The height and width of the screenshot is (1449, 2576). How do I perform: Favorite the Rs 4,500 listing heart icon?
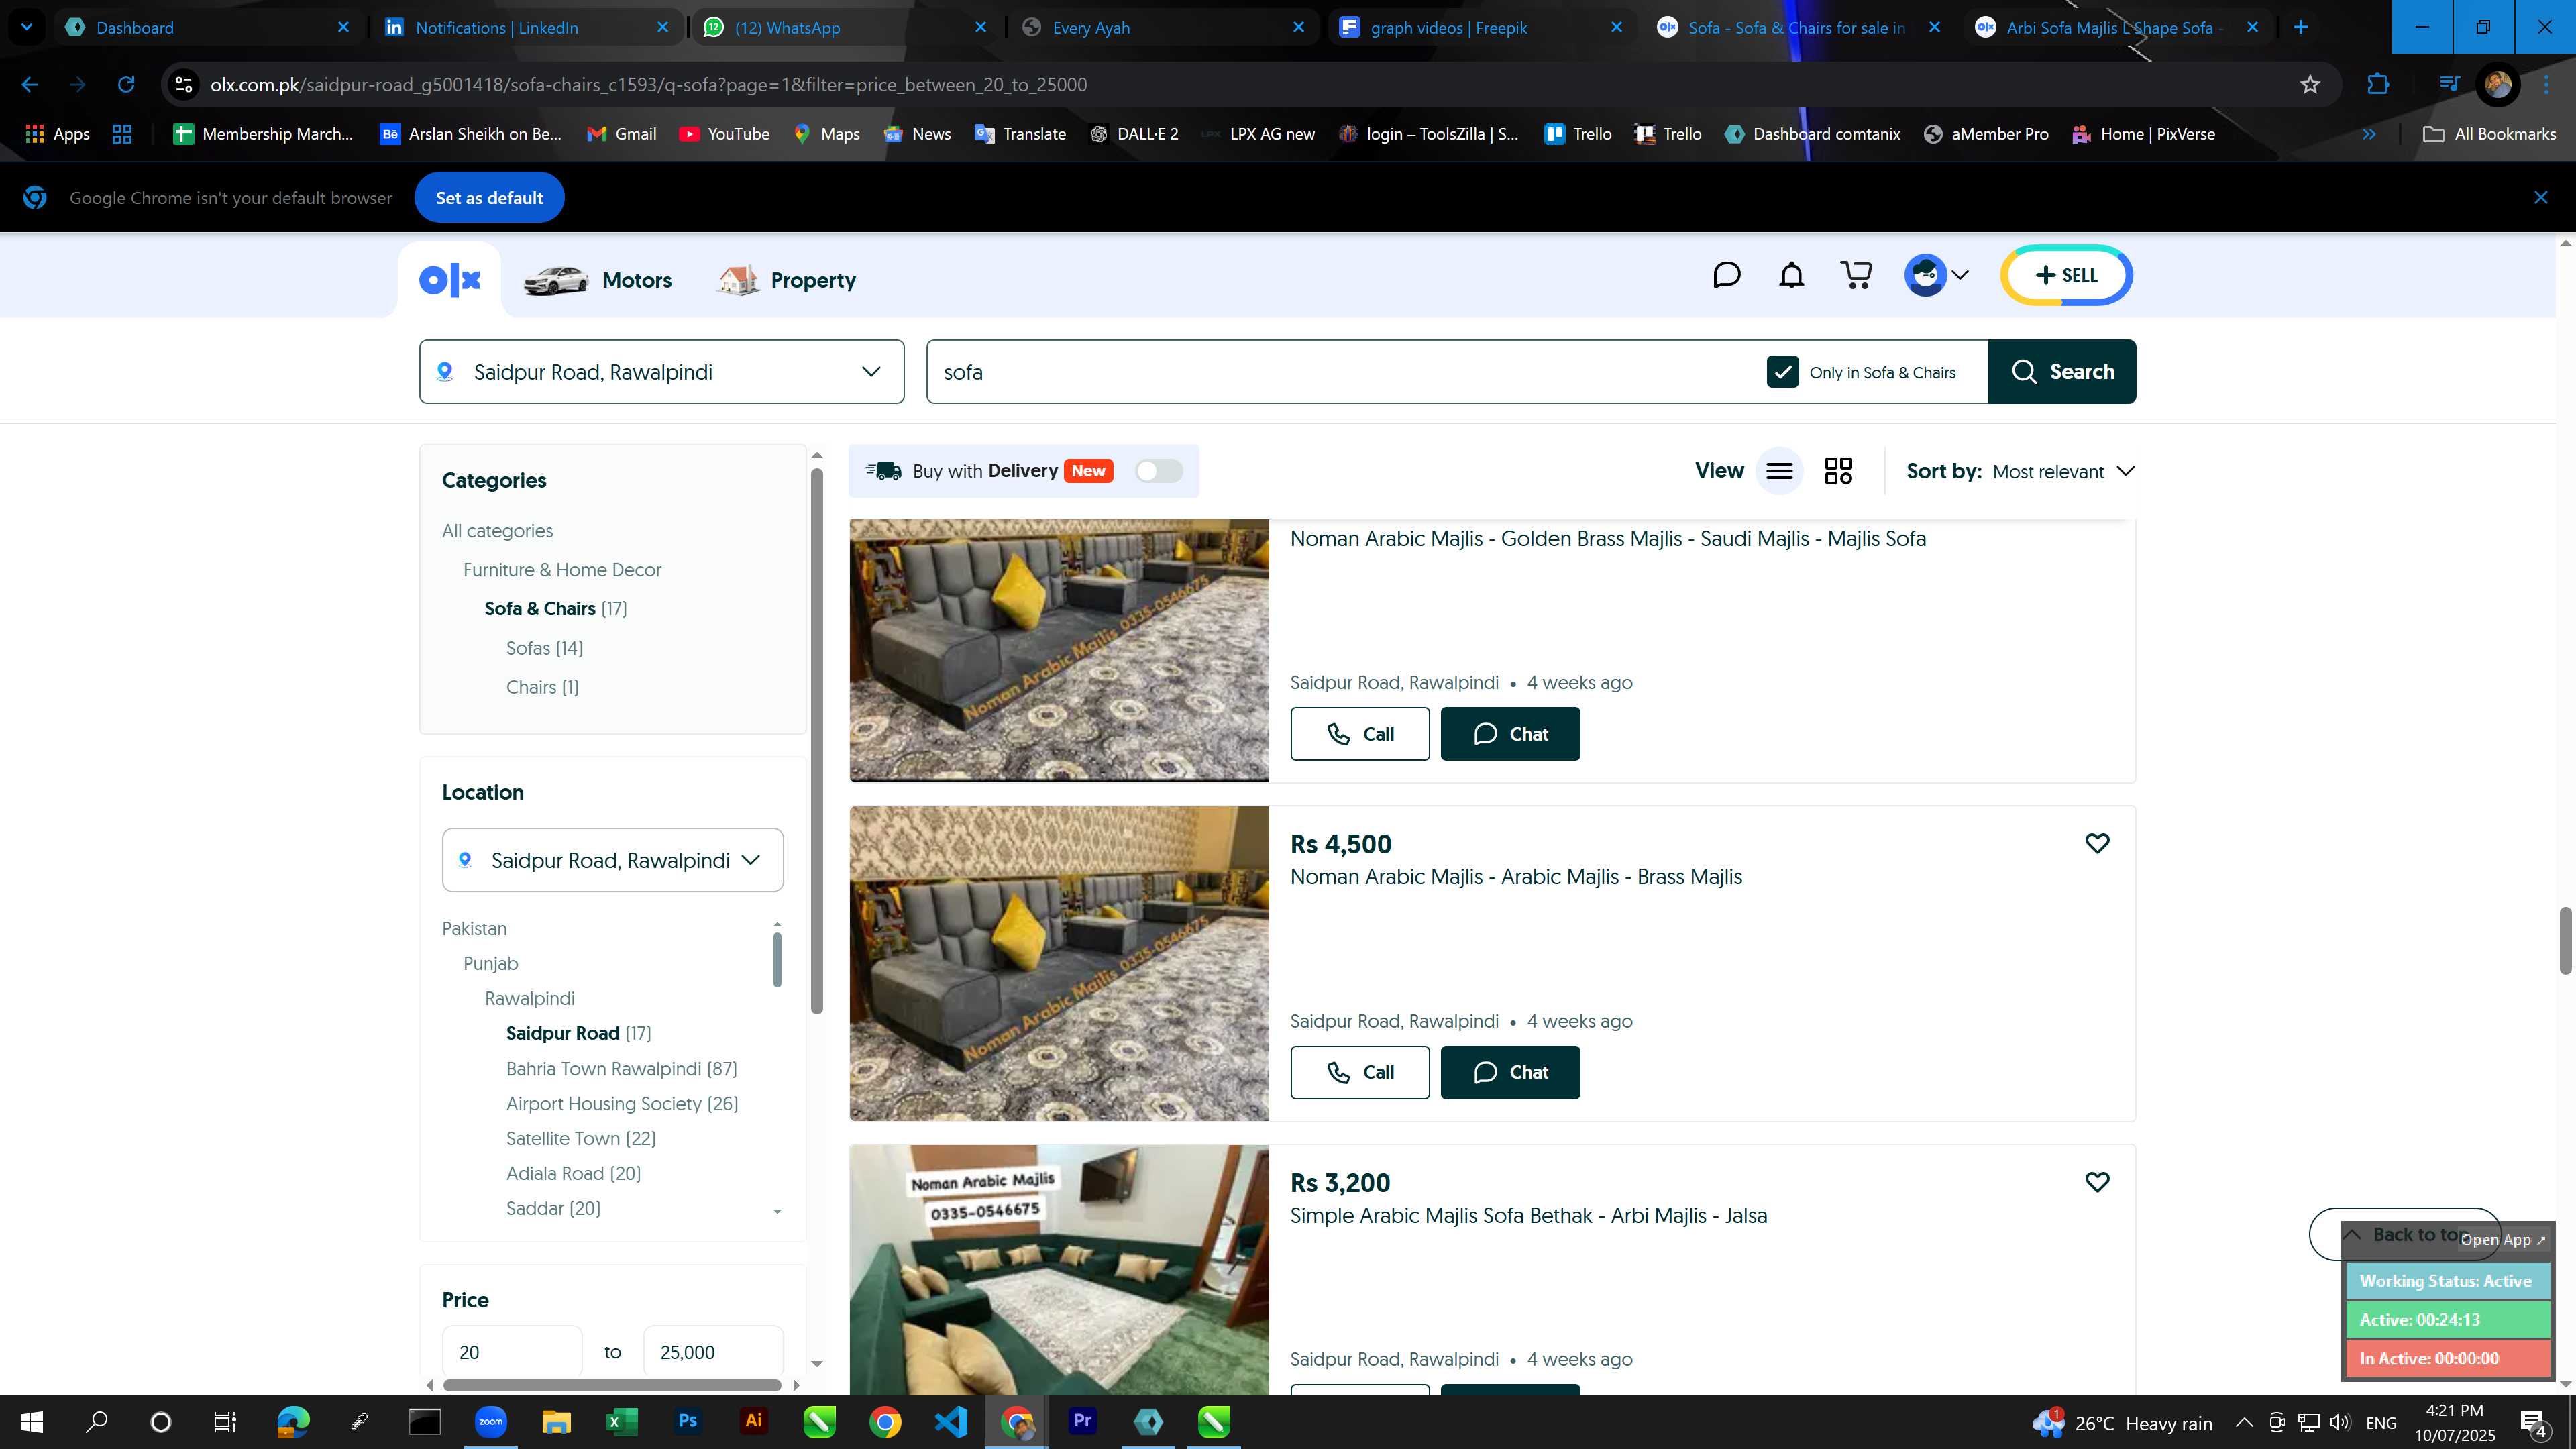(x=2097, y=843)
